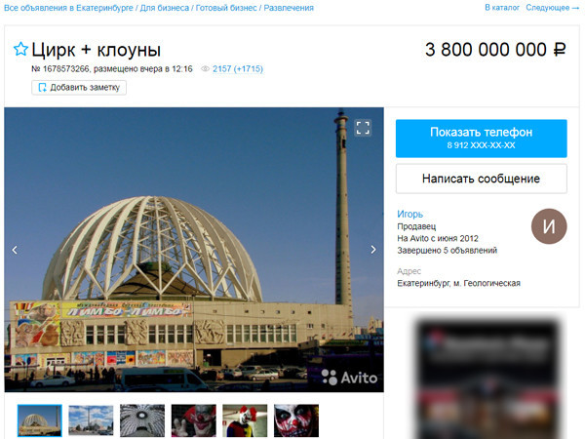
Task: Open Готовый бизнес breadcrumb category
Action: click(226, 8)
